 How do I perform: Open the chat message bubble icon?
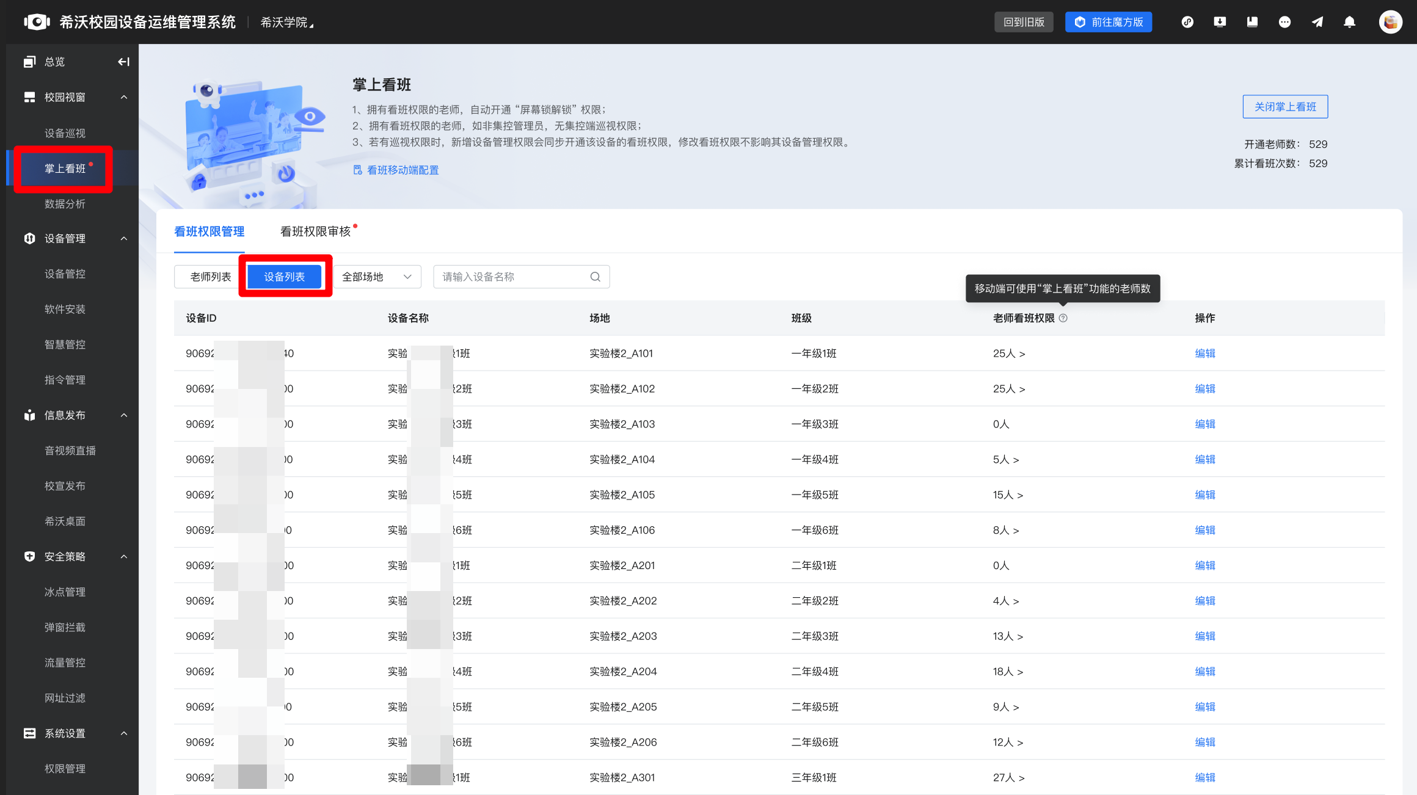(x=1284, y=22)
